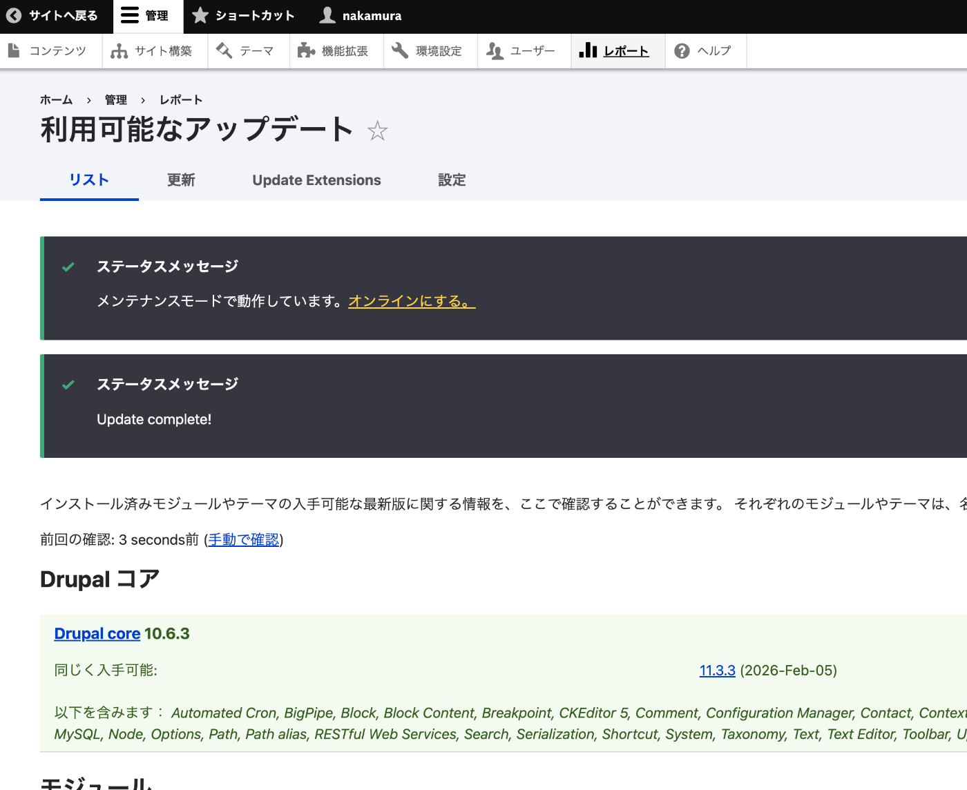967x790 pixels.
Task: Click the 環境設定 wrench icon
Action: click(x=400, y=50)
